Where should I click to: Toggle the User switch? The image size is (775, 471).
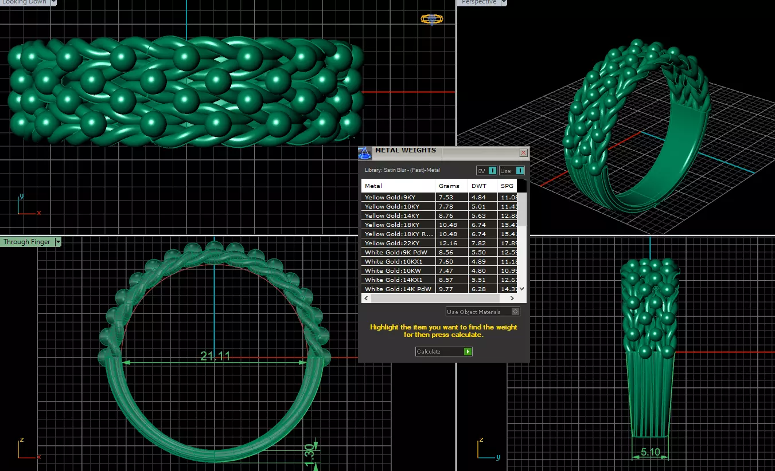[x=512, y=171]
